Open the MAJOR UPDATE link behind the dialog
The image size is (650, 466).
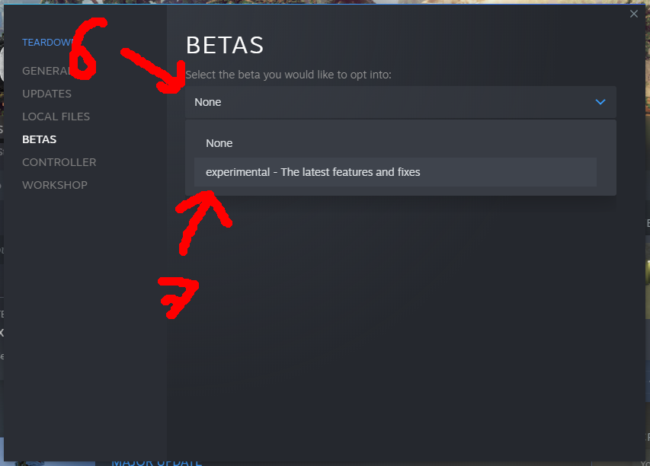coord(156,461)
